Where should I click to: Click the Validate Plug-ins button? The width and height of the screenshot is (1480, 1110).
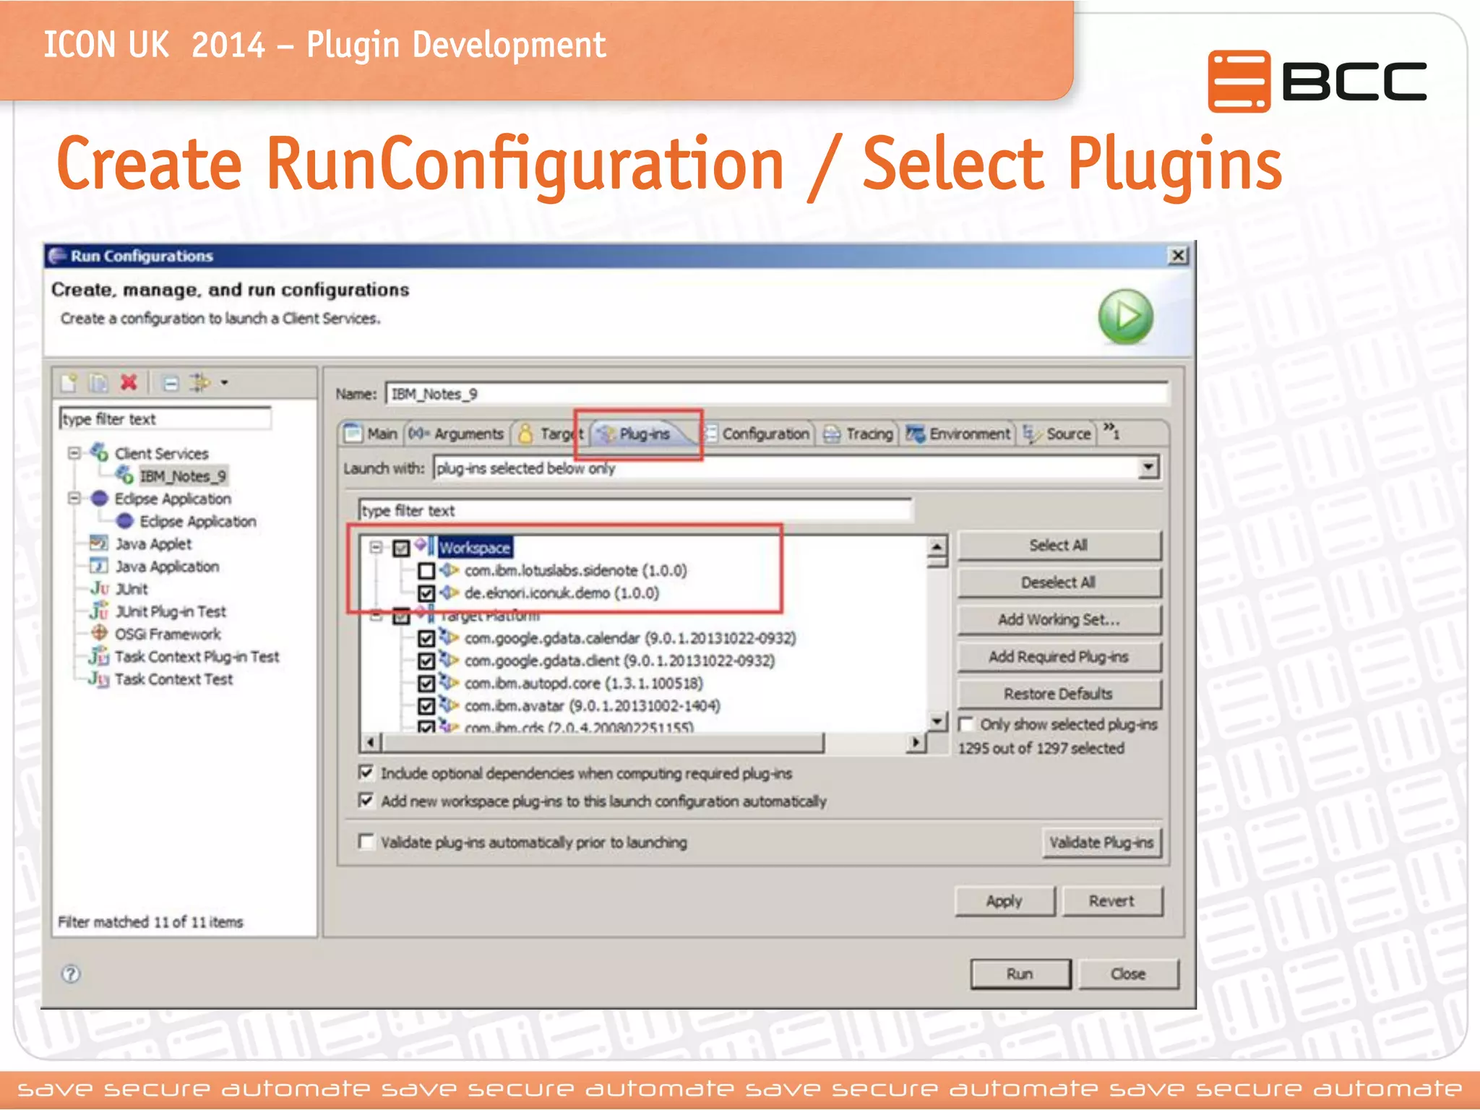click(1101, 843)
